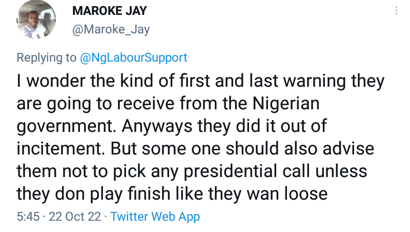This screenshot has width=410, height=232.
Task: Click the 22 Oct 22 date
Action: pos(75,216)
